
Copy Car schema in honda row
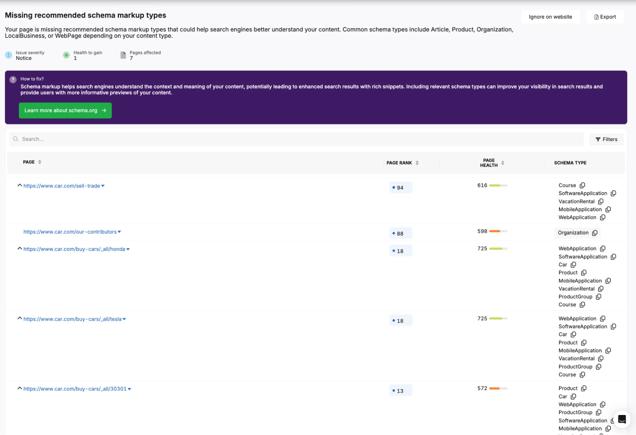[573, 265]
